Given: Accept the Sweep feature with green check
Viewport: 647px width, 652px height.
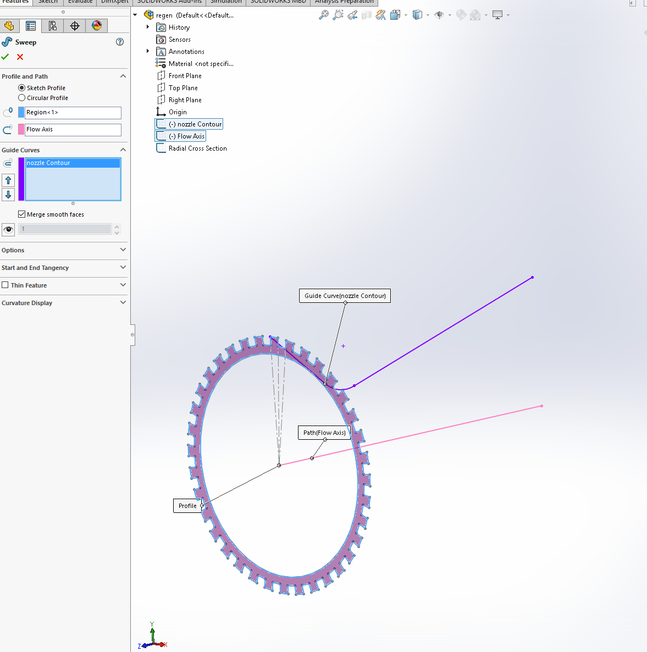Looking at the screenshot, I should click(x=5, y=57).
